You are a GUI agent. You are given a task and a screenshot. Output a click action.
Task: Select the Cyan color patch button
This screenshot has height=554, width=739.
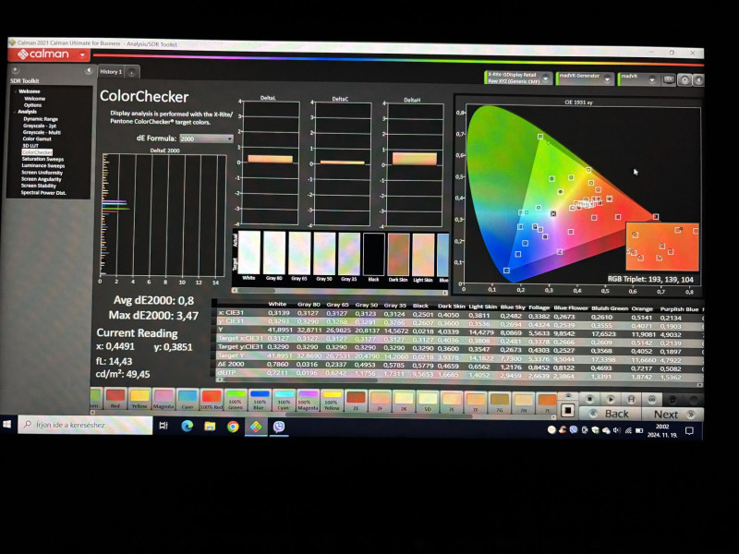(x=188, y=399)
